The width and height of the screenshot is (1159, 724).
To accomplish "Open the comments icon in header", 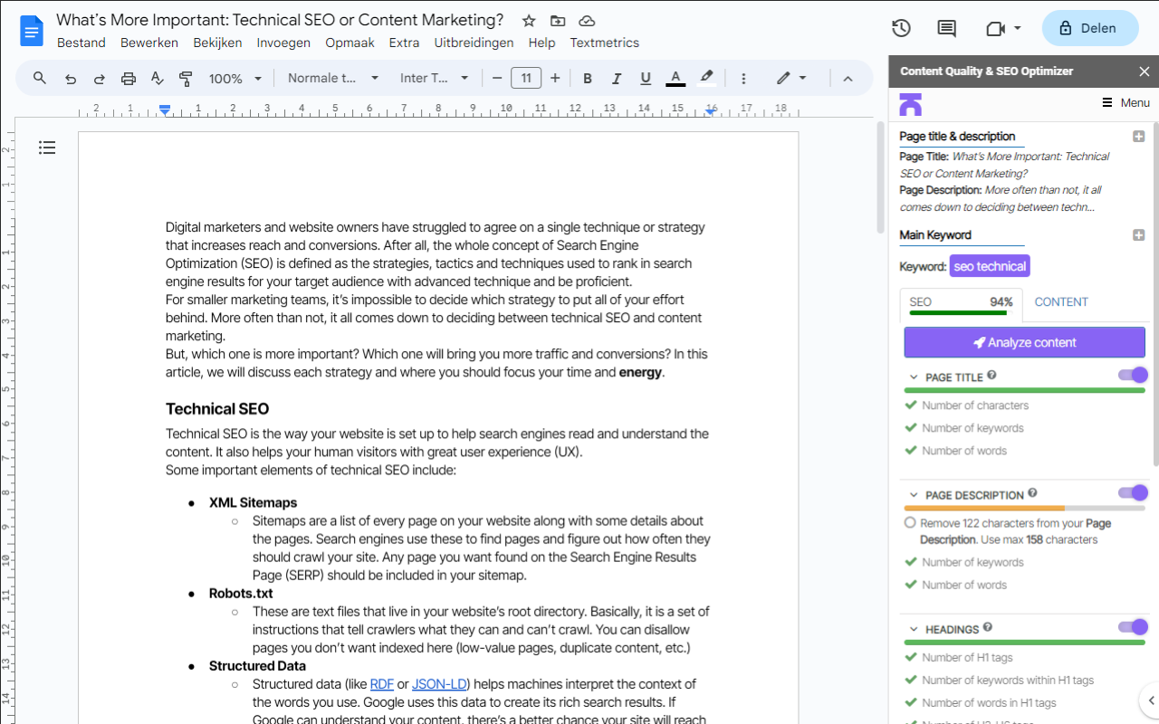I will (x=946, y=28).
